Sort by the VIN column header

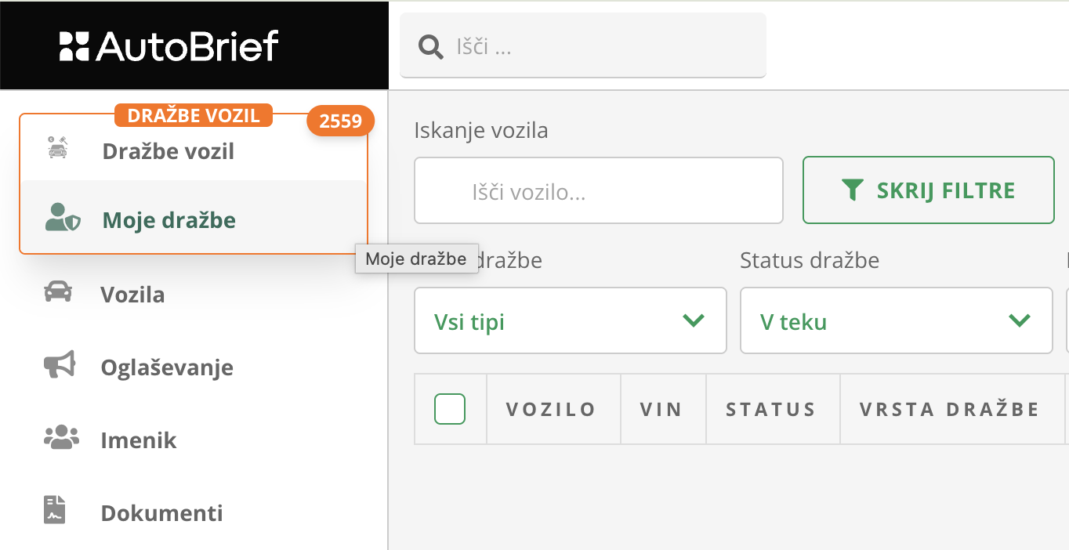tap(661, 409)
